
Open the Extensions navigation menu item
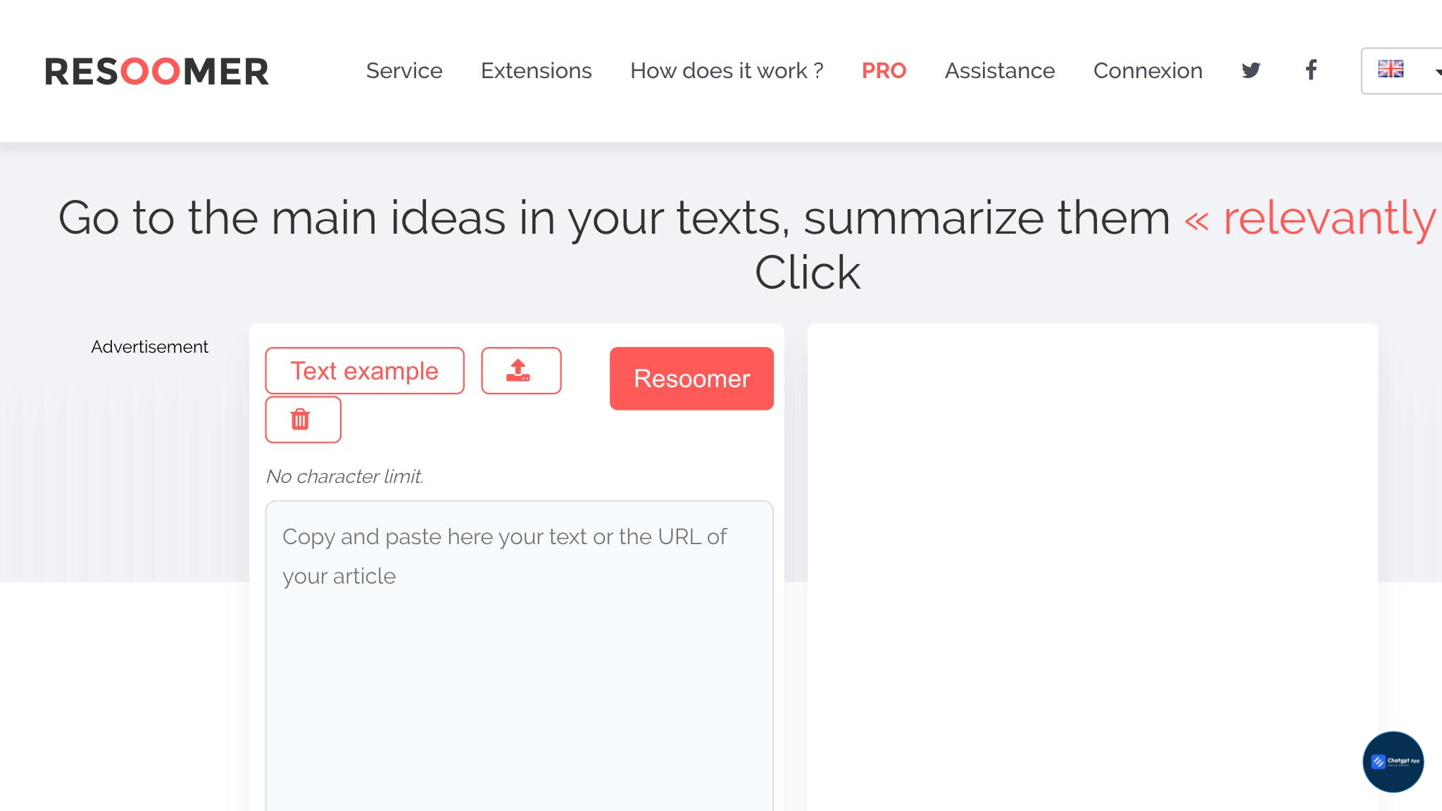pyautogui.click(x=536, y=70)
